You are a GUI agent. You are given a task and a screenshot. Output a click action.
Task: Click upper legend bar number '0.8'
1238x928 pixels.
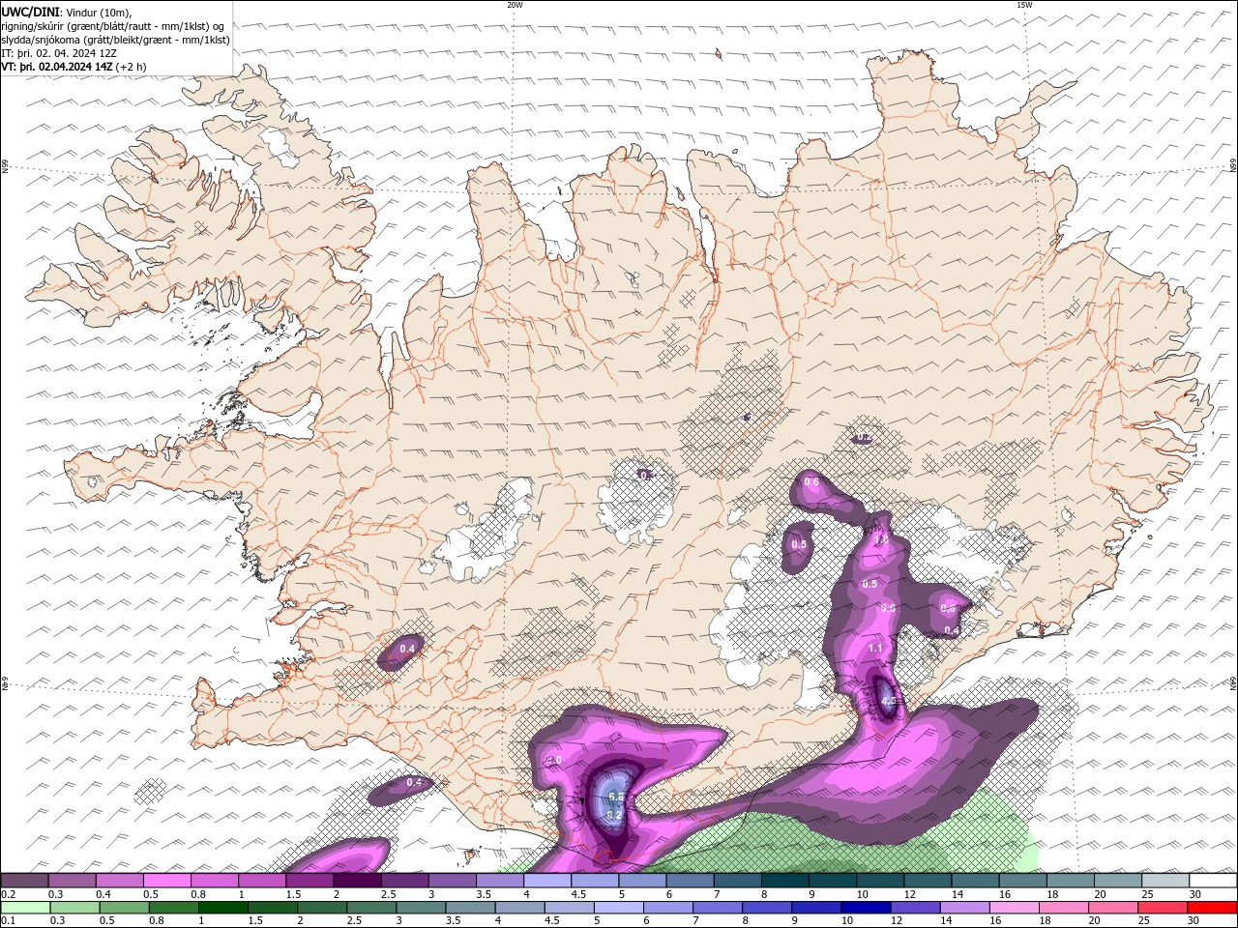coord(198,894)
